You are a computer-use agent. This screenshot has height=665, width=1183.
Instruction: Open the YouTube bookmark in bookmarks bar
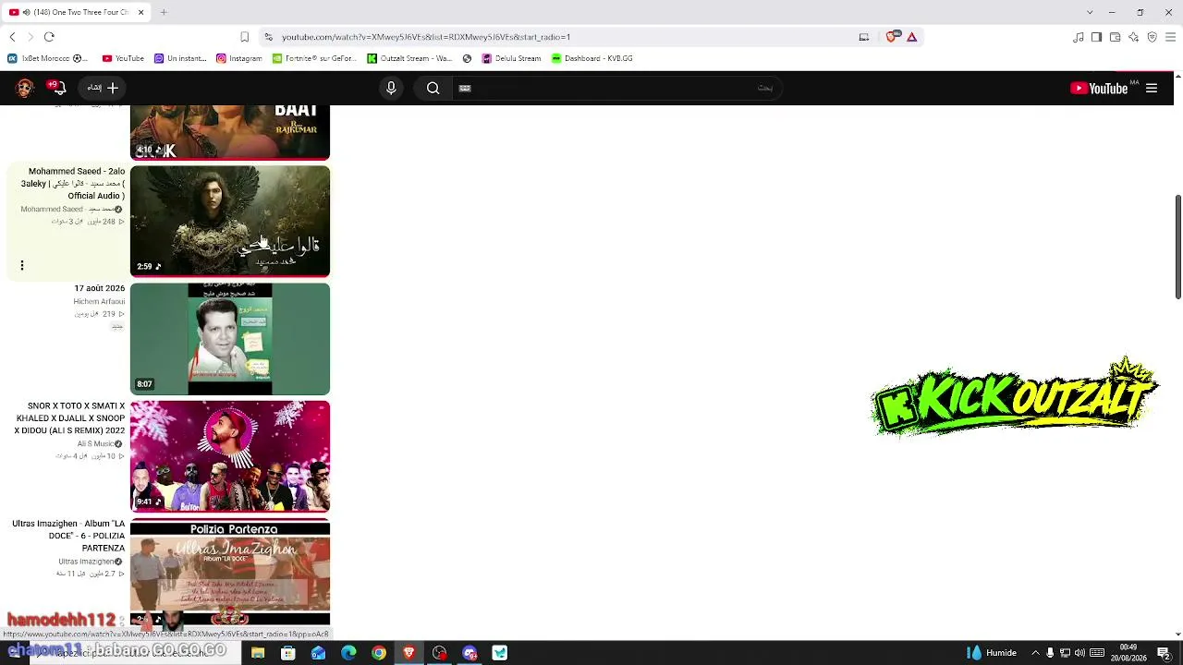click(123, 58)
